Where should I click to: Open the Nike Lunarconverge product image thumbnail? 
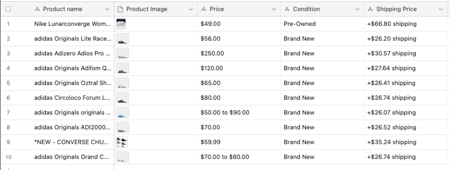point(121,24)
